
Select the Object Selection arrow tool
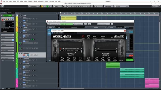(67, 6)
